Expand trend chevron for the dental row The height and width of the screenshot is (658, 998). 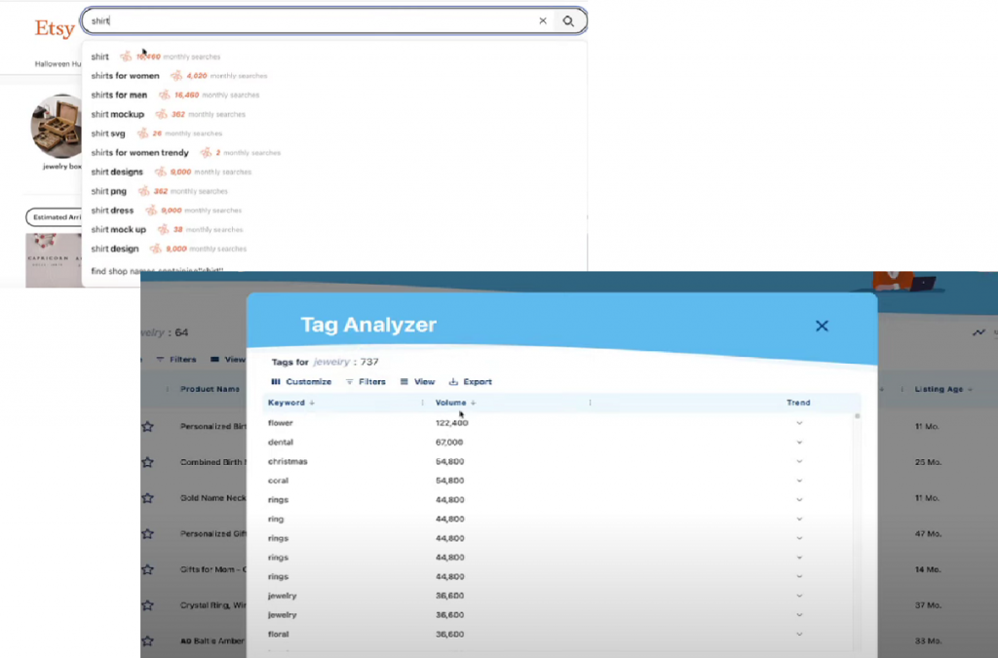click(x=799, y=443)
